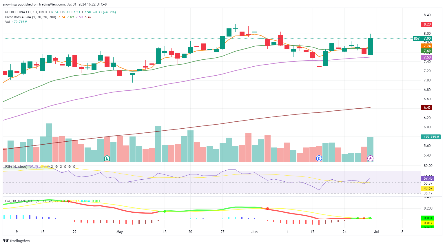Click the dark red 6.42 EMA axis label
The height and width of the screenshot is (246, 445).
click(x=427, y=107)
